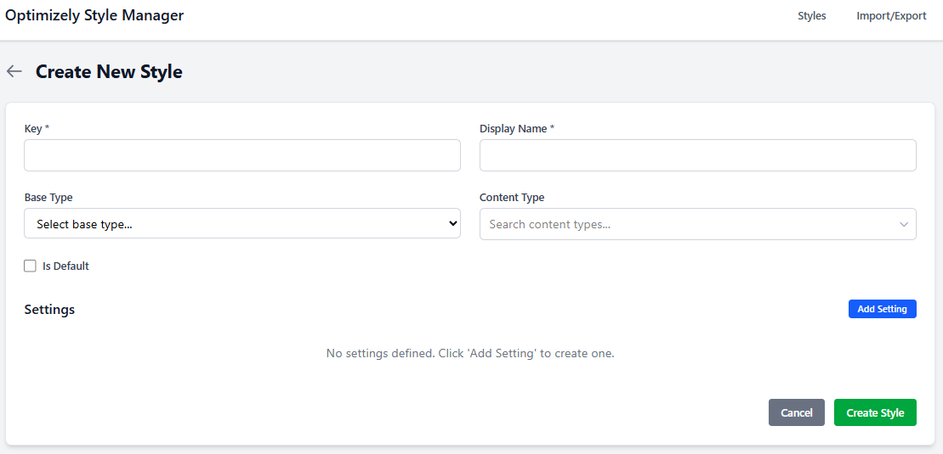Click the Base Type dropdown arrow
Viewport: 943px width, 454px height.
(452, 224)
